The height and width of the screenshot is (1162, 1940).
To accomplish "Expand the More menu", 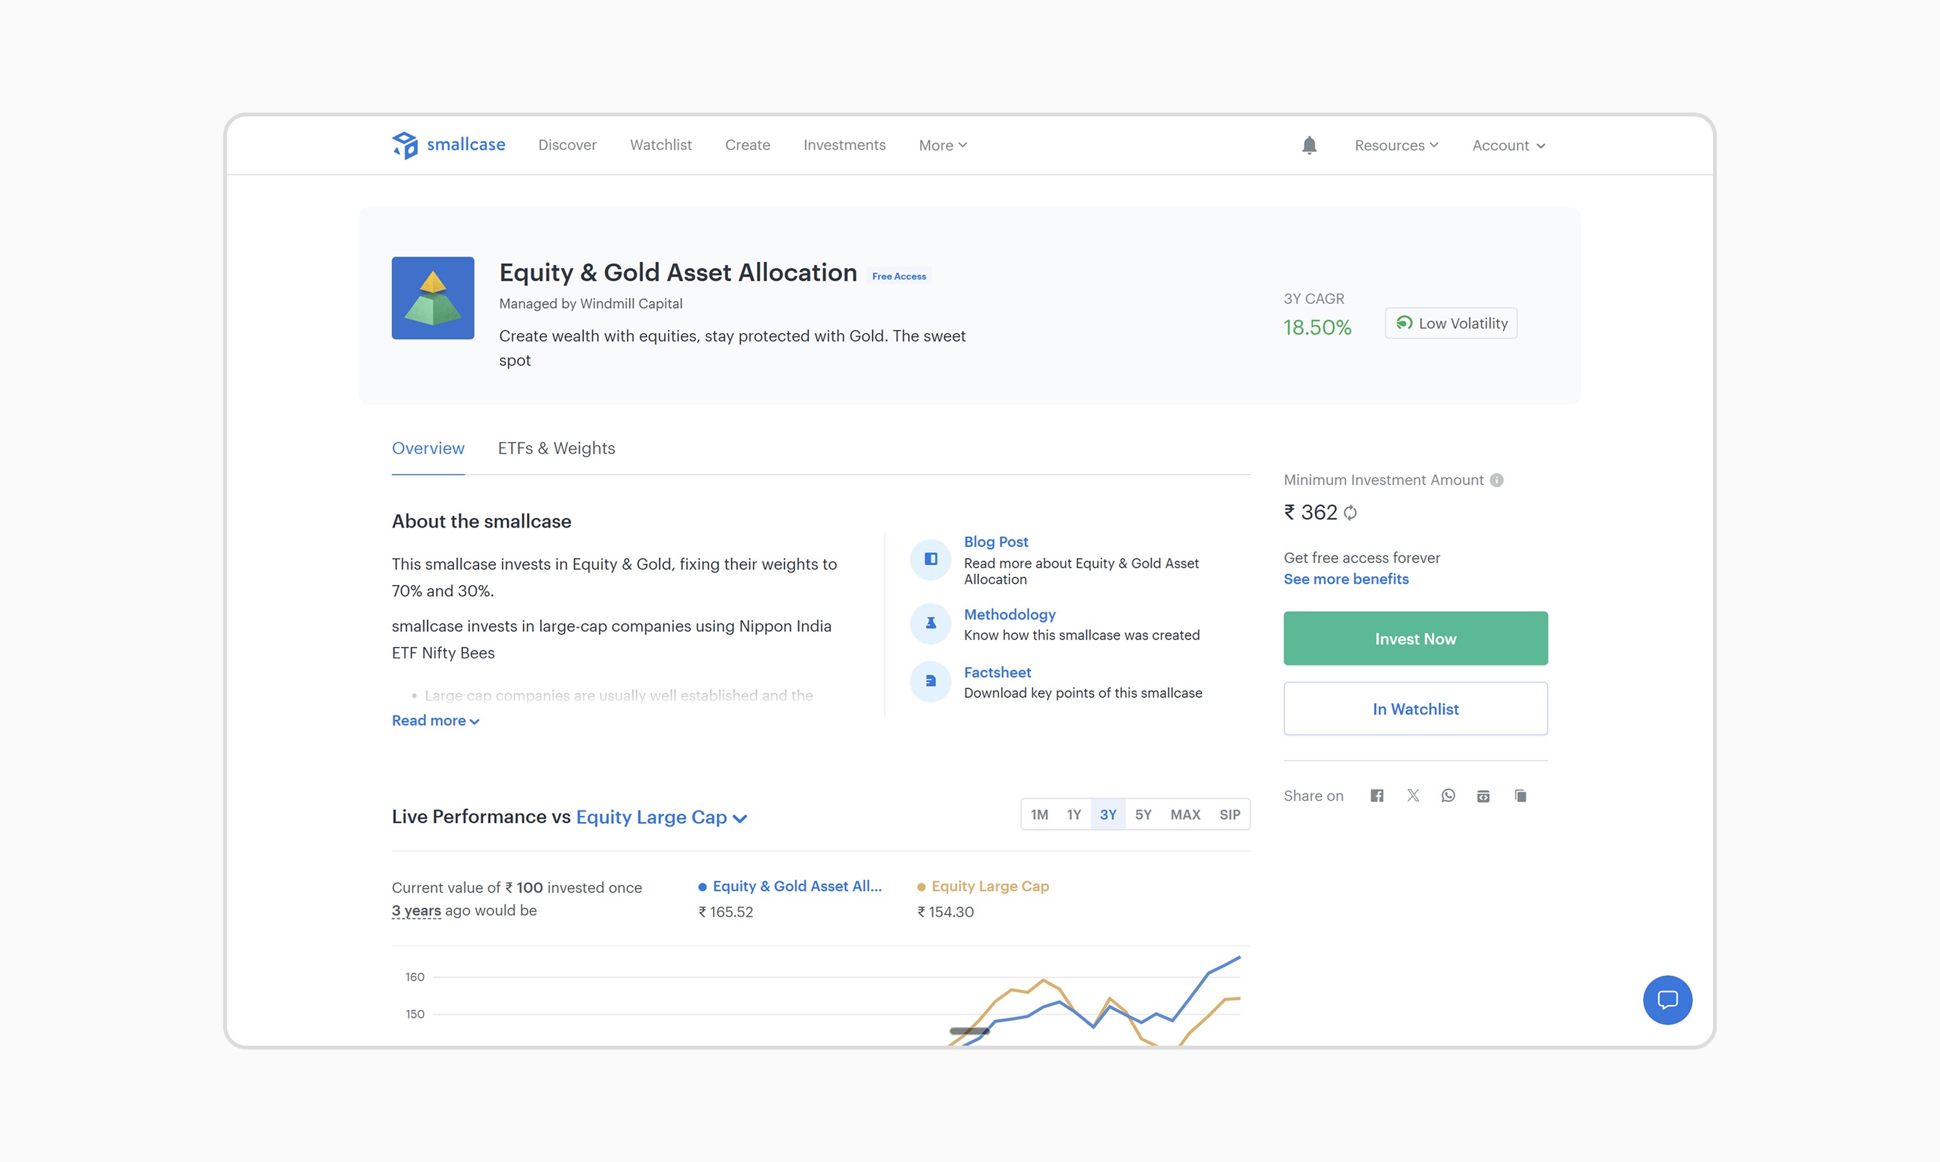I will 943,145.
